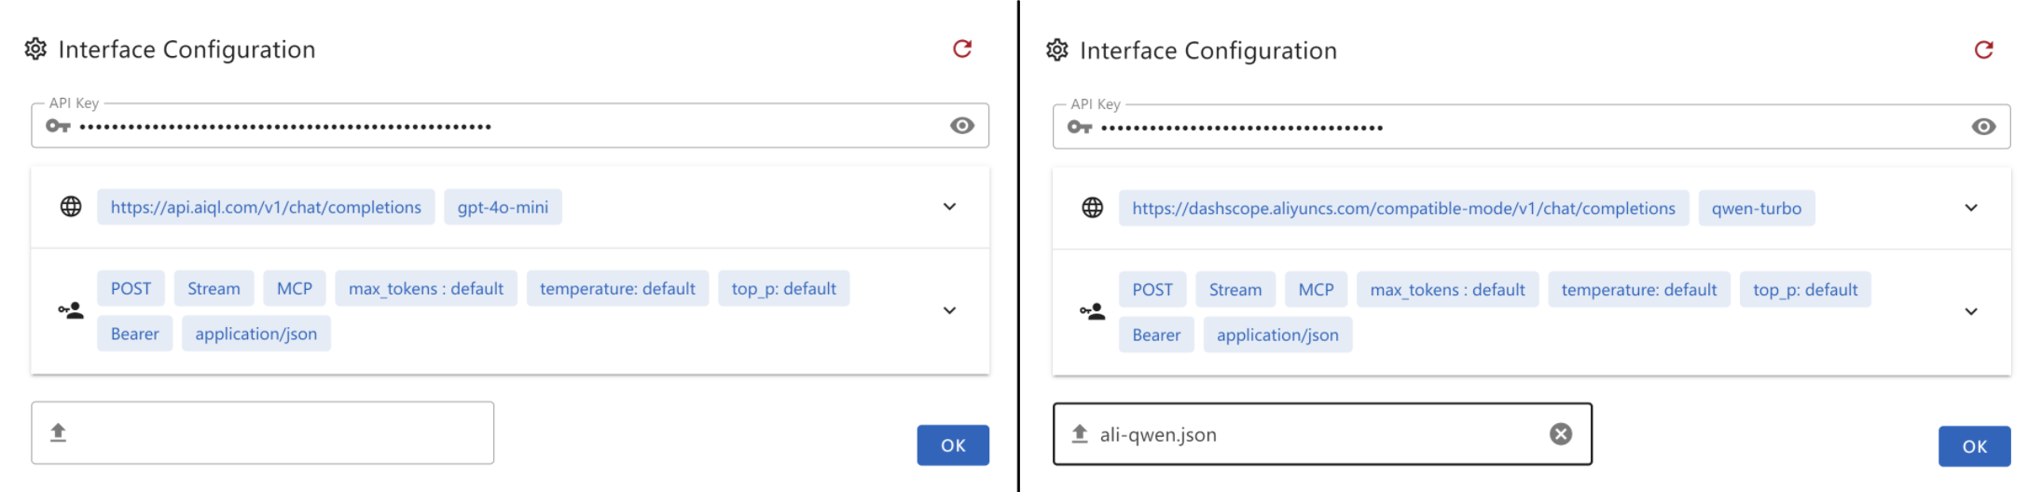The image size is (2042, 492).
Task: Toggle the Stream chip in left panel
Action: click(214, 289)
